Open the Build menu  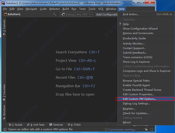pyautogui.click(x=66, y=9)
